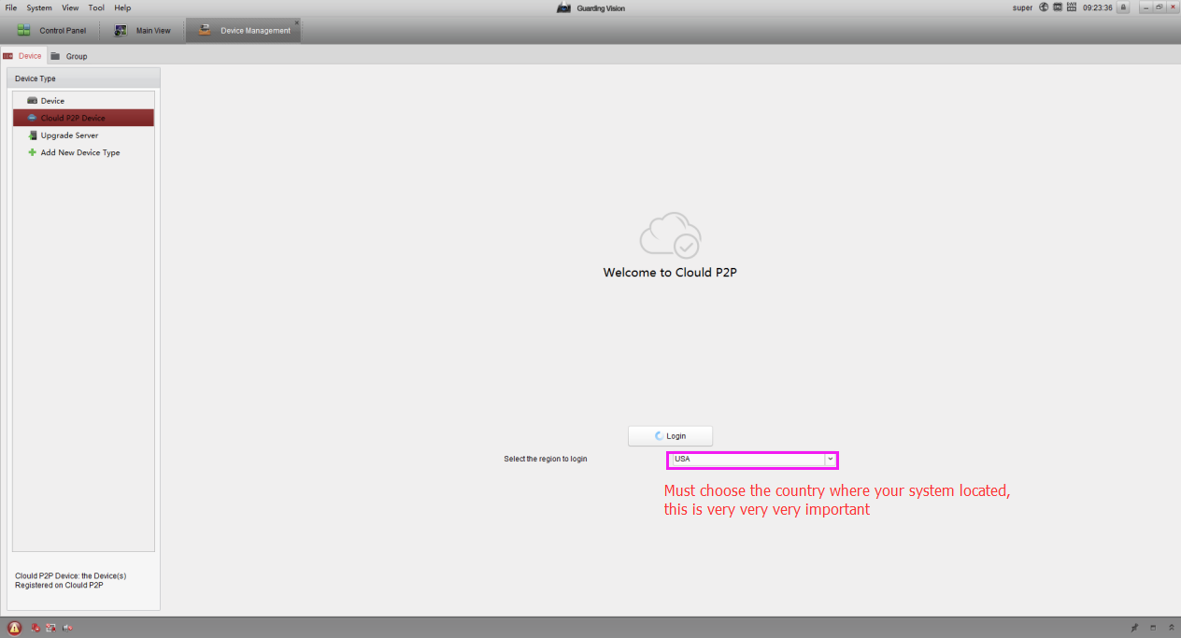The height and width of the screenshot is (638, 1181).
Task: Click the Login button
Action: pyautogui.click(x=670, y=436)
